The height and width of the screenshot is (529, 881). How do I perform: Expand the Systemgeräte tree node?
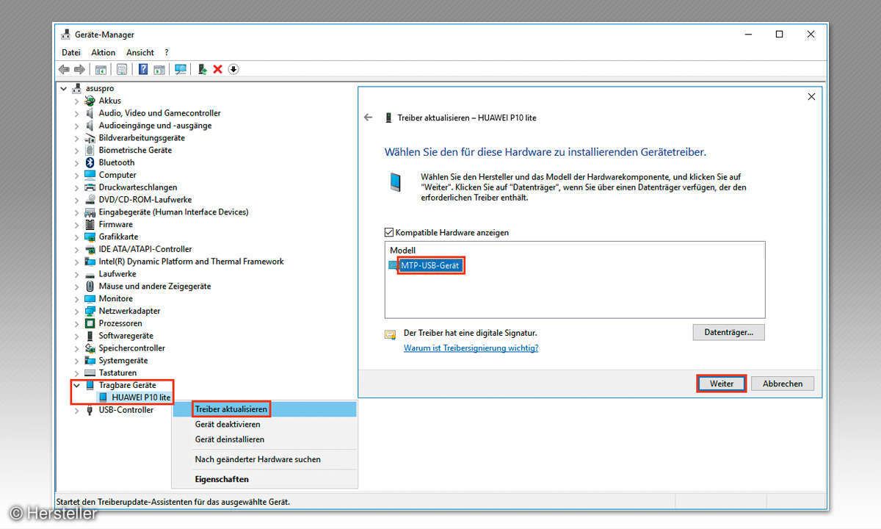click(x=76, y=360)
